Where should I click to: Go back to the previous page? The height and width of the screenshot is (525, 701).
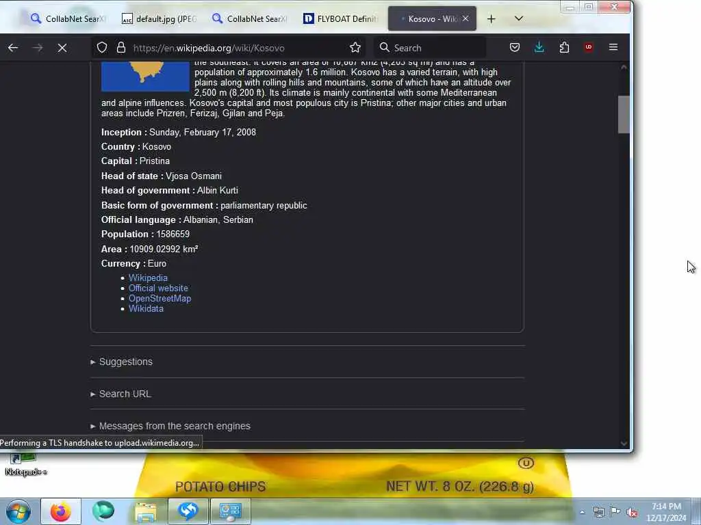13,48
